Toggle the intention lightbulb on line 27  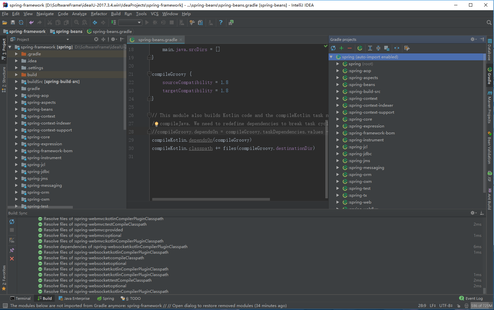157,124
